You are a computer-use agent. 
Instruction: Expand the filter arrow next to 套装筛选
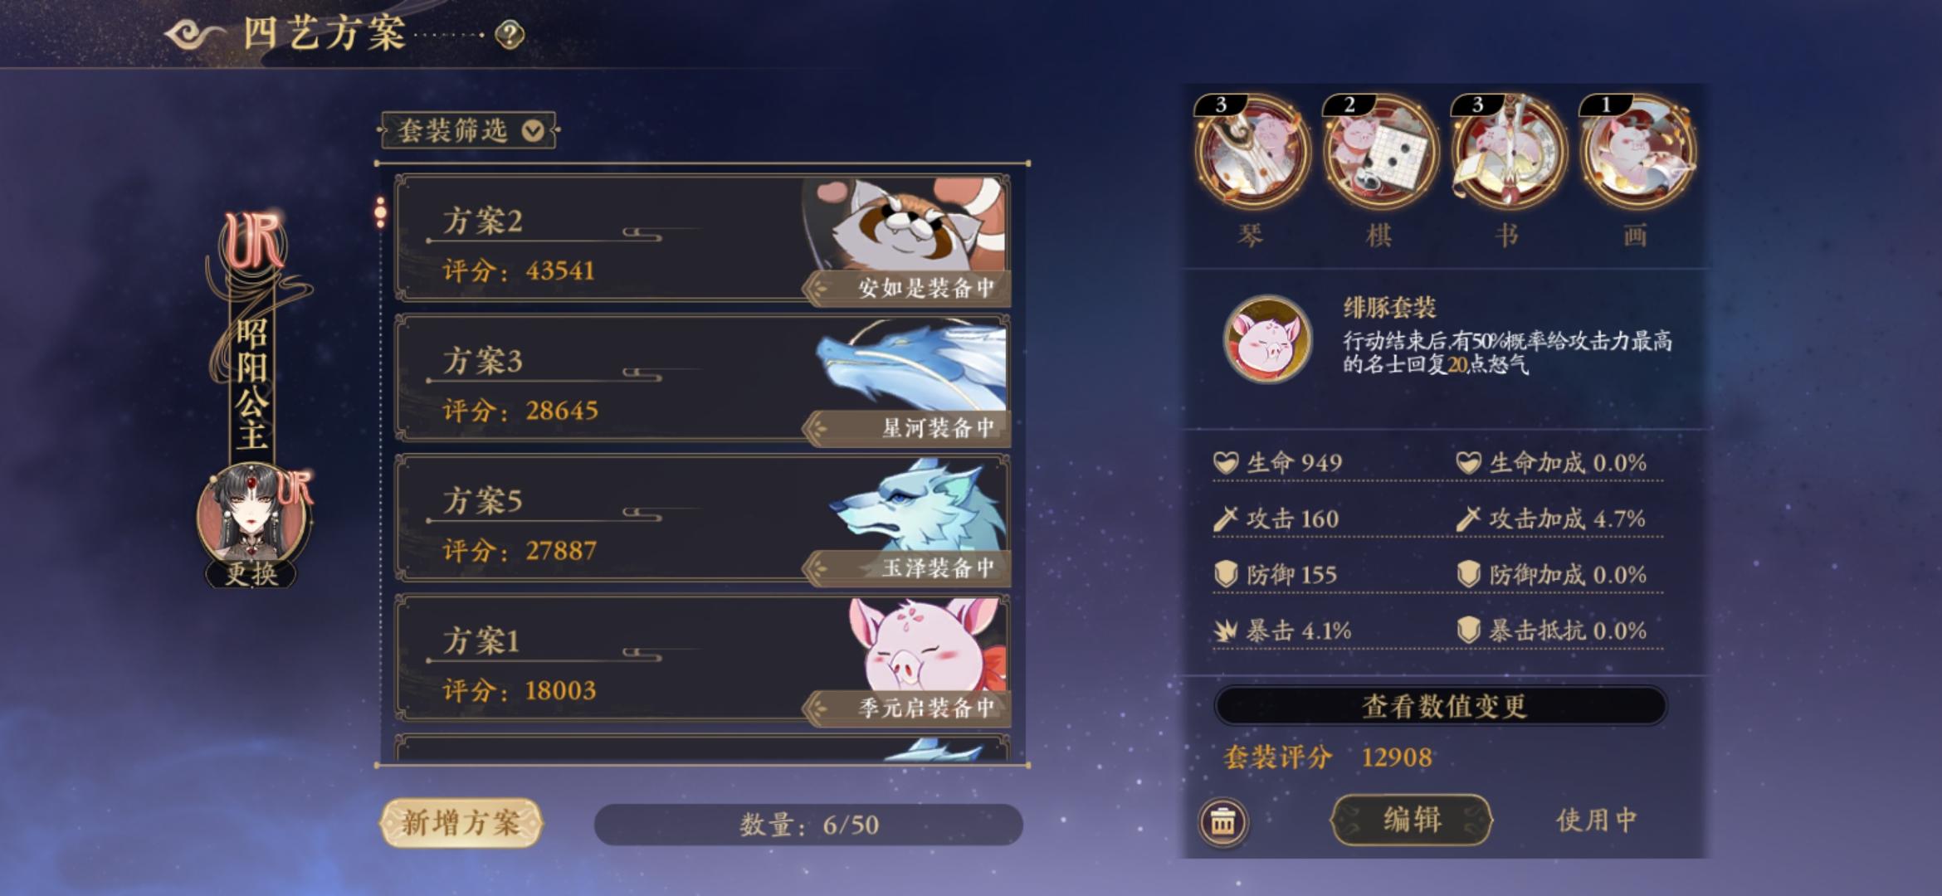[533, 131]
